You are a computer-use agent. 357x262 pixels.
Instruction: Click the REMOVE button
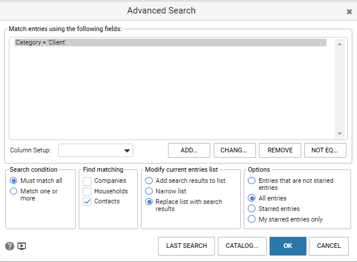(280, 150)
